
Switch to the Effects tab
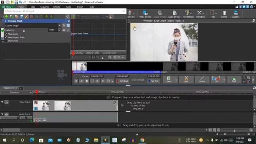(56, 7)
